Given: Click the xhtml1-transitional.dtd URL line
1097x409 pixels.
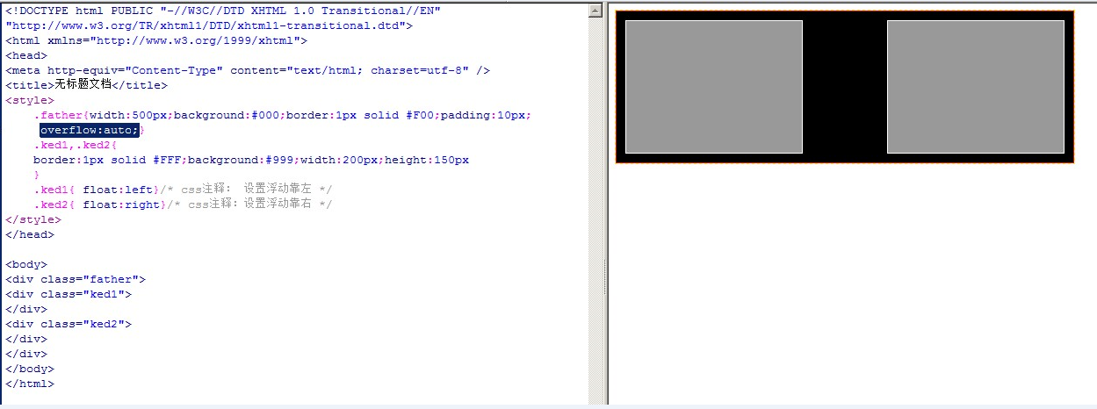Looking at the screenshot, I should pos(209,25).
